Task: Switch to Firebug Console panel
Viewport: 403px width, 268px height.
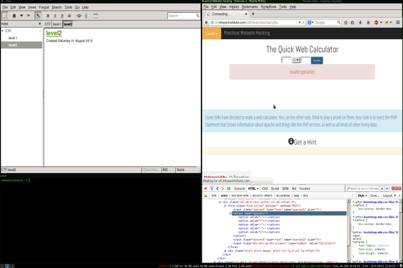Action: click(x=240, y=189)
